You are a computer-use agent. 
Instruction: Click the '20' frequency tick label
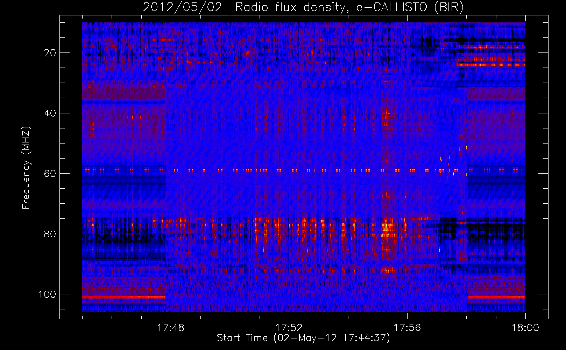click(50, 53)
